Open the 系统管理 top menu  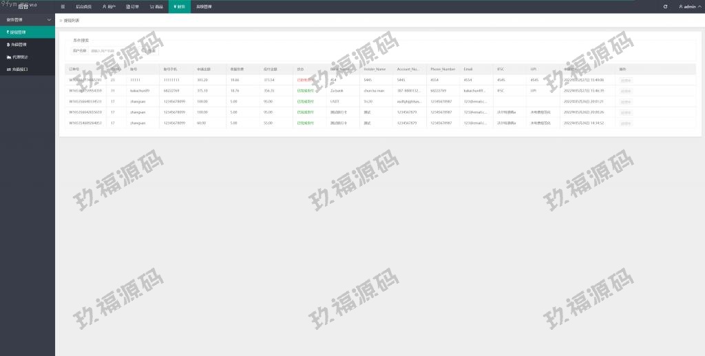[x=204, y=6]
